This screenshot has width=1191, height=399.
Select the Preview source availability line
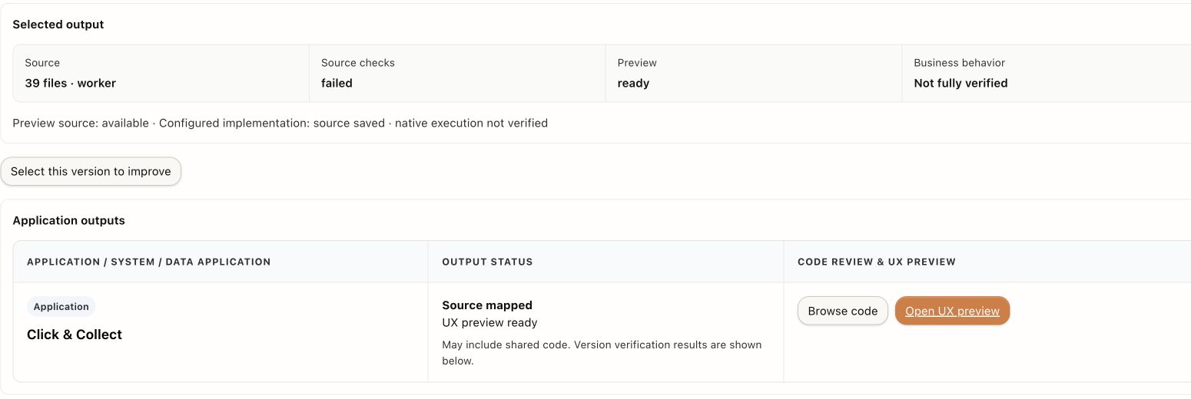click(280, 123)
